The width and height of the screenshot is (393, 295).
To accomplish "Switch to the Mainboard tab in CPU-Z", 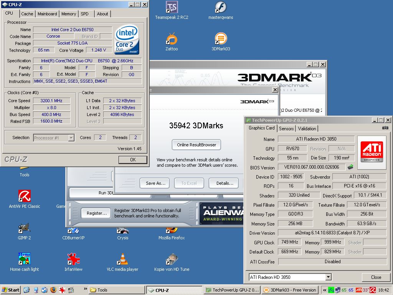I will point(47,14).
